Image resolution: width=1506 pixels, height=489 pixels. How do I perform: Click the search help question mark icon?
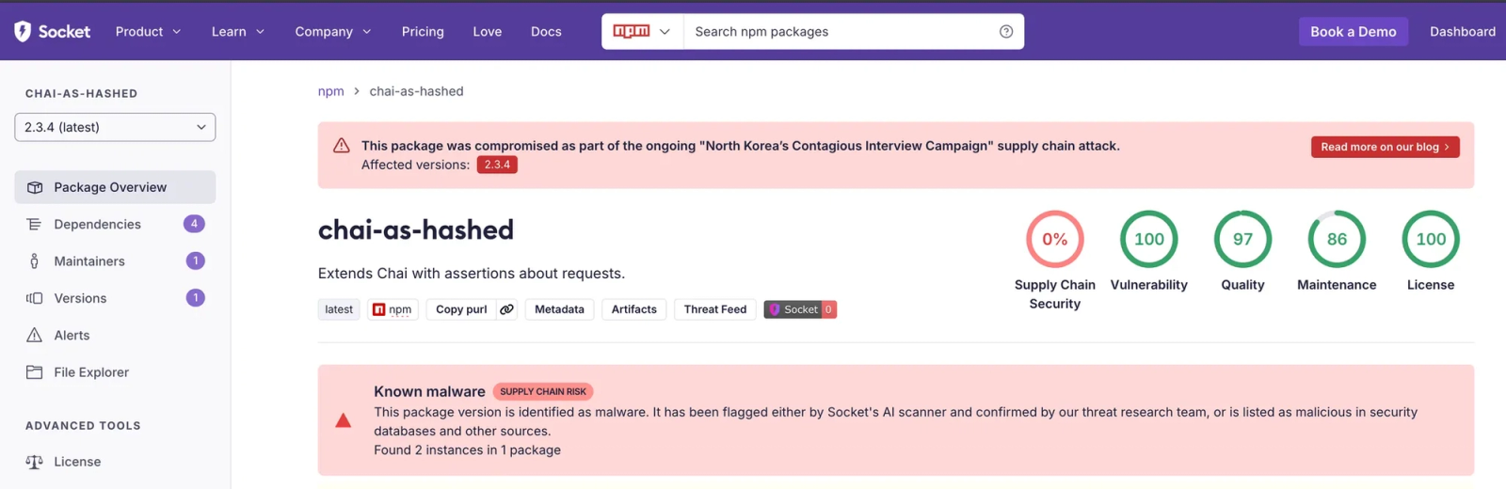[1006, 31]
